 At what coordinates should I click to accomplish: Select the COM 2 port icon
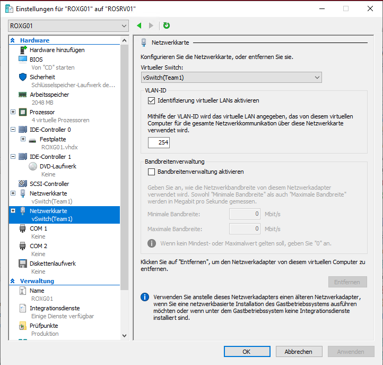(x=22, y=246)
